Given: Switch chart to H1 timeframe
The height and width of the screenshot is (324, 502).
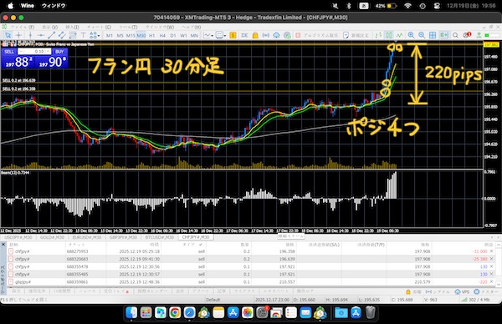Looking at the screenshot, I should [151, 35].
